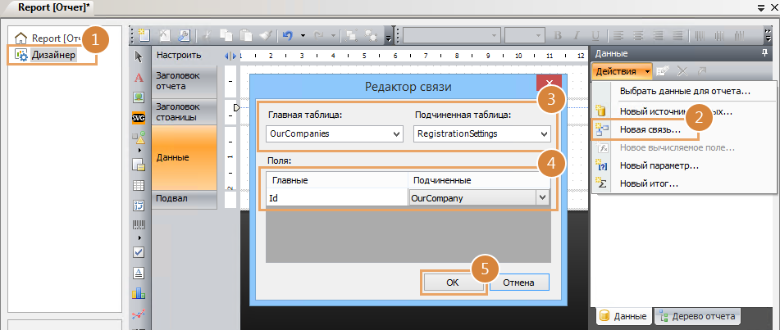Choose Новая связь... menu item
The height and width of the screenshot is (330, 780).
650,129
